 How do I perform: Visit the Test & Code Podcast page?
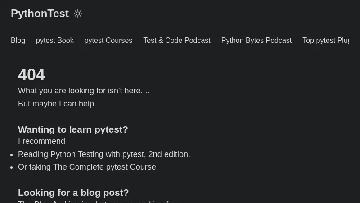point(177,41)
